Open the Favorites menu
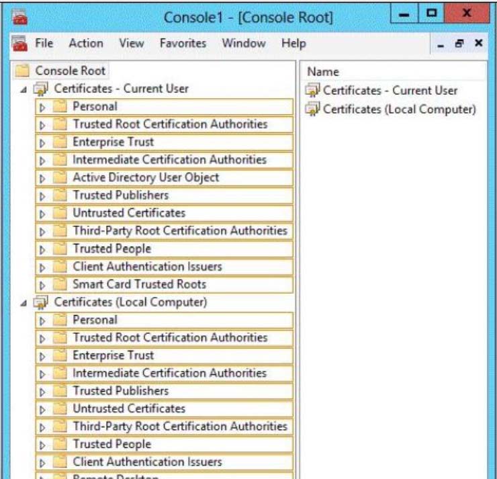The image size is (497, 479). [183, 43]
